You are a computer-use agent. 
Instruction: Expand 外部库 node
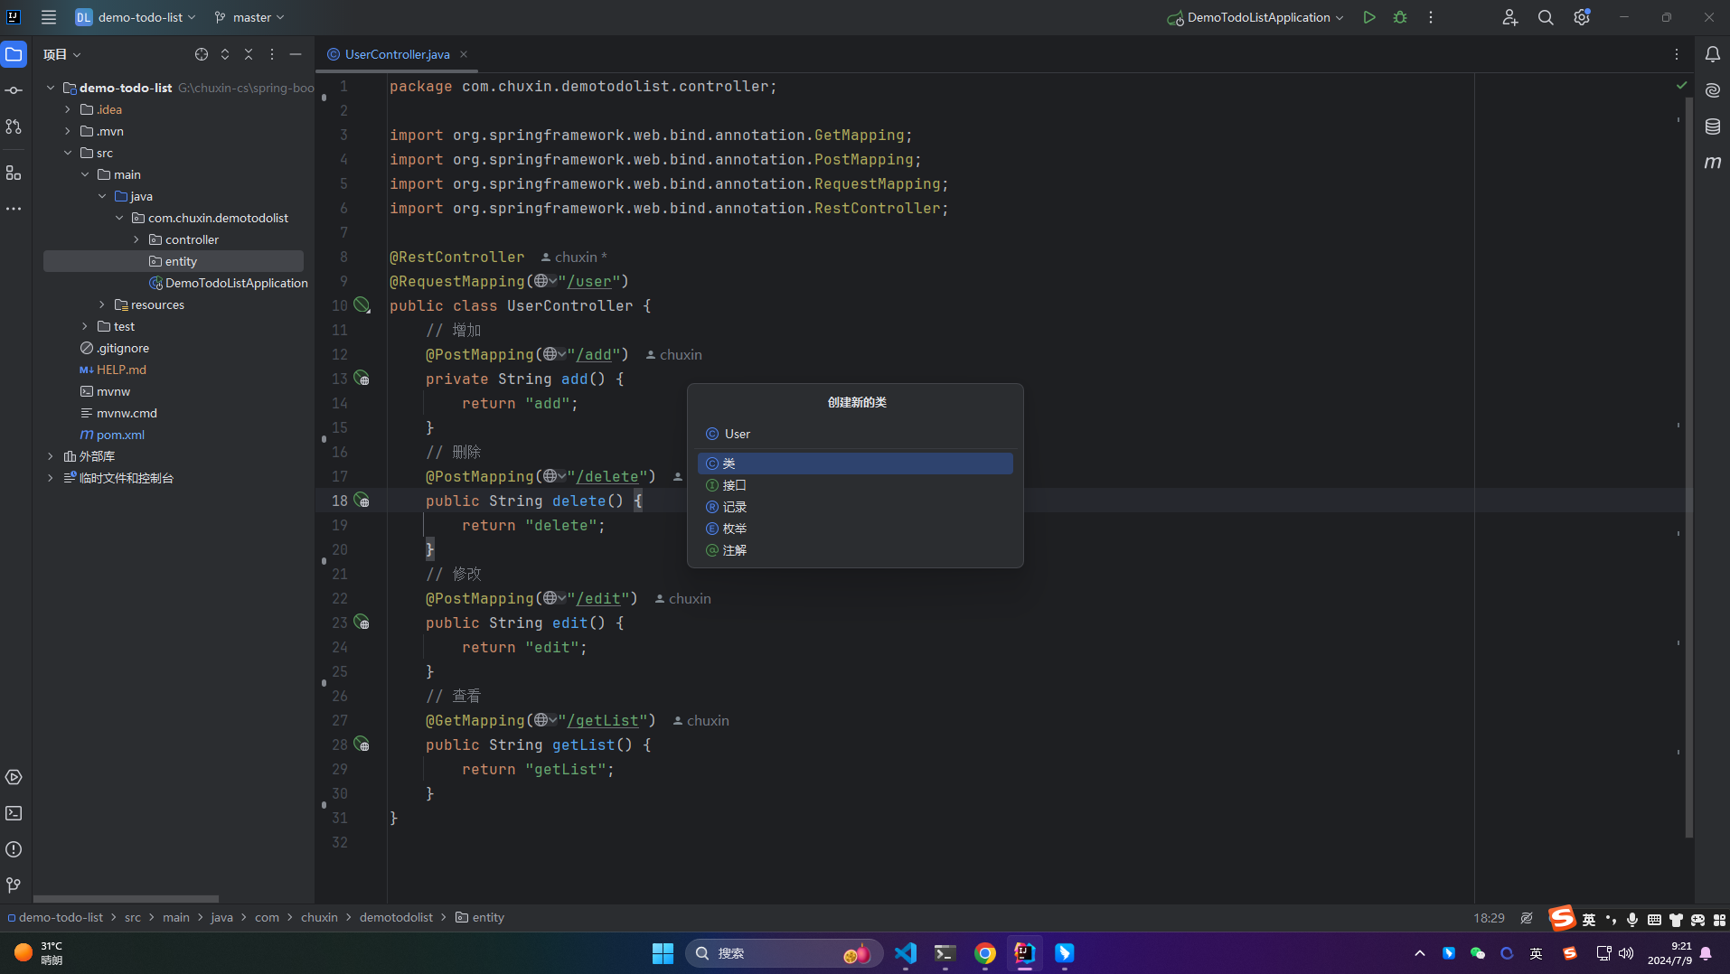point(51,456)
